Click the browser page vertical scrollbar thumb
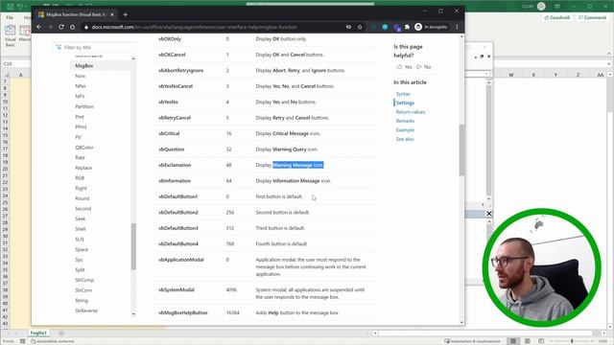Viewport: 614px width, 345px height. [461, 149]
